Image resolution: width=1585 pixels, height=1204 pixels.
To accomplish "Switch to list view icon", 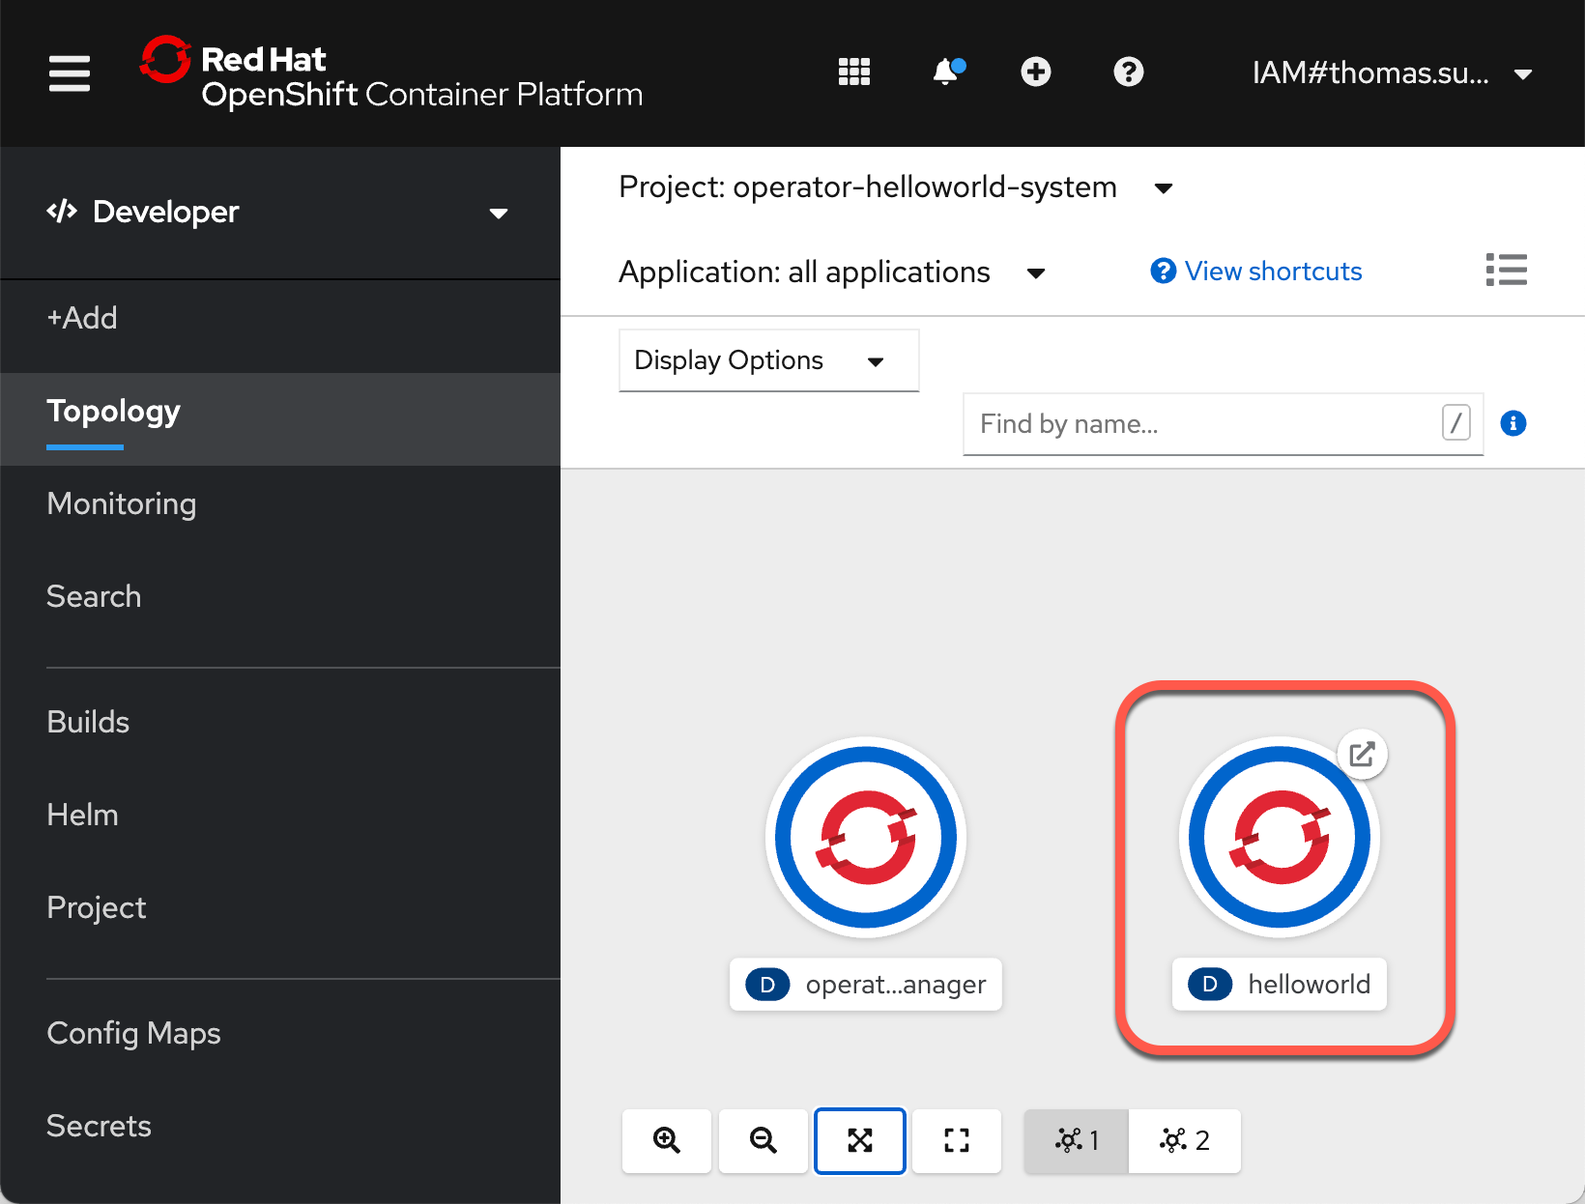I will 1506,271.
